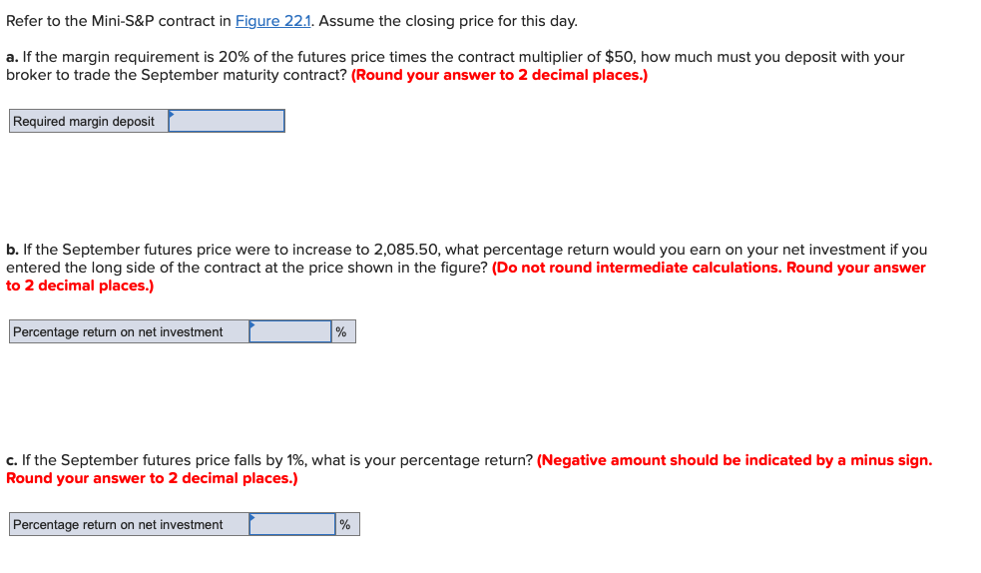Image resolution: width=981 pixels, height=573 pixels.
Task: Click the 'Required margin deposit' label cell
Action: click(89, 121)
